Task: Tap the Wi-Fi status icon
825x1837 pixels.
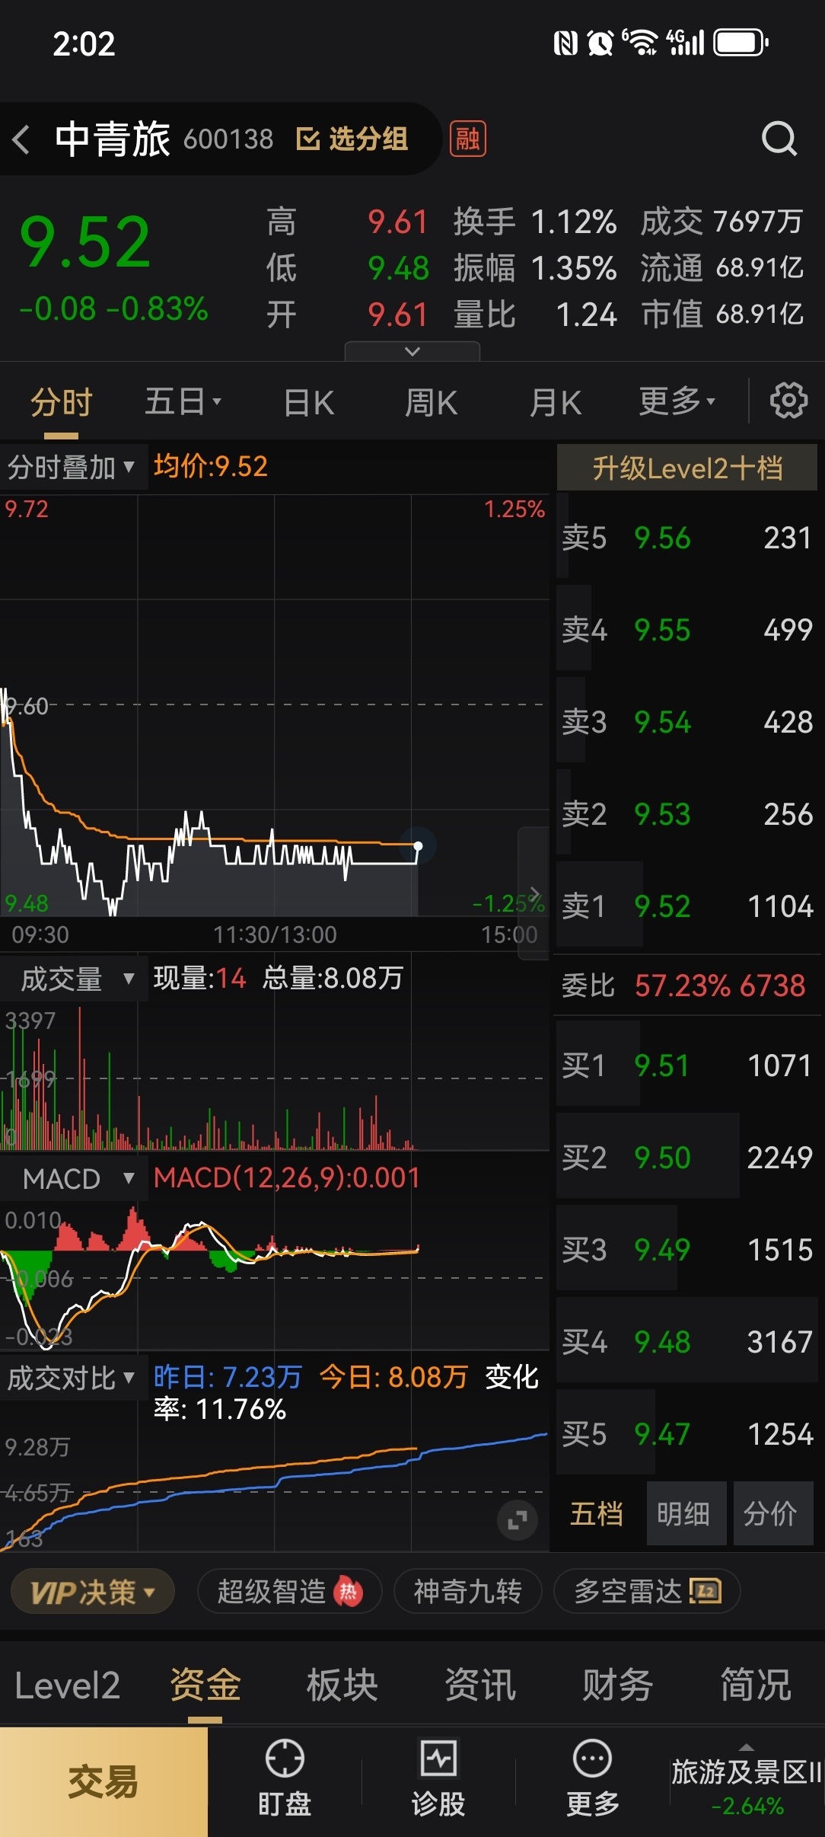Action: click(641, 43)
